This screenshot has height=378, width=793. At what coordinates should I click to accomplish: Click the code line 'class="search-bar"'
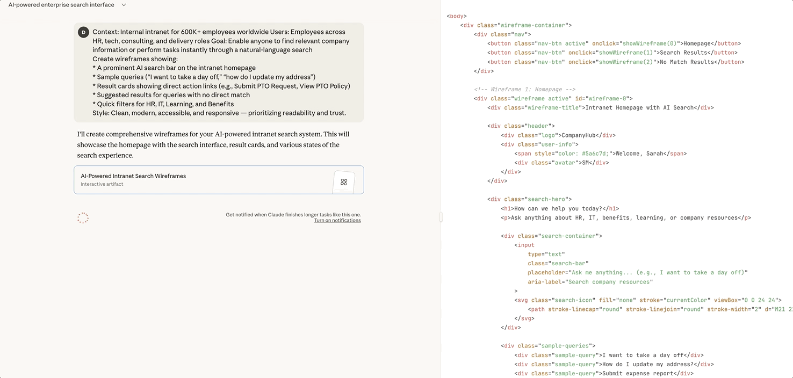click(558, 263)
